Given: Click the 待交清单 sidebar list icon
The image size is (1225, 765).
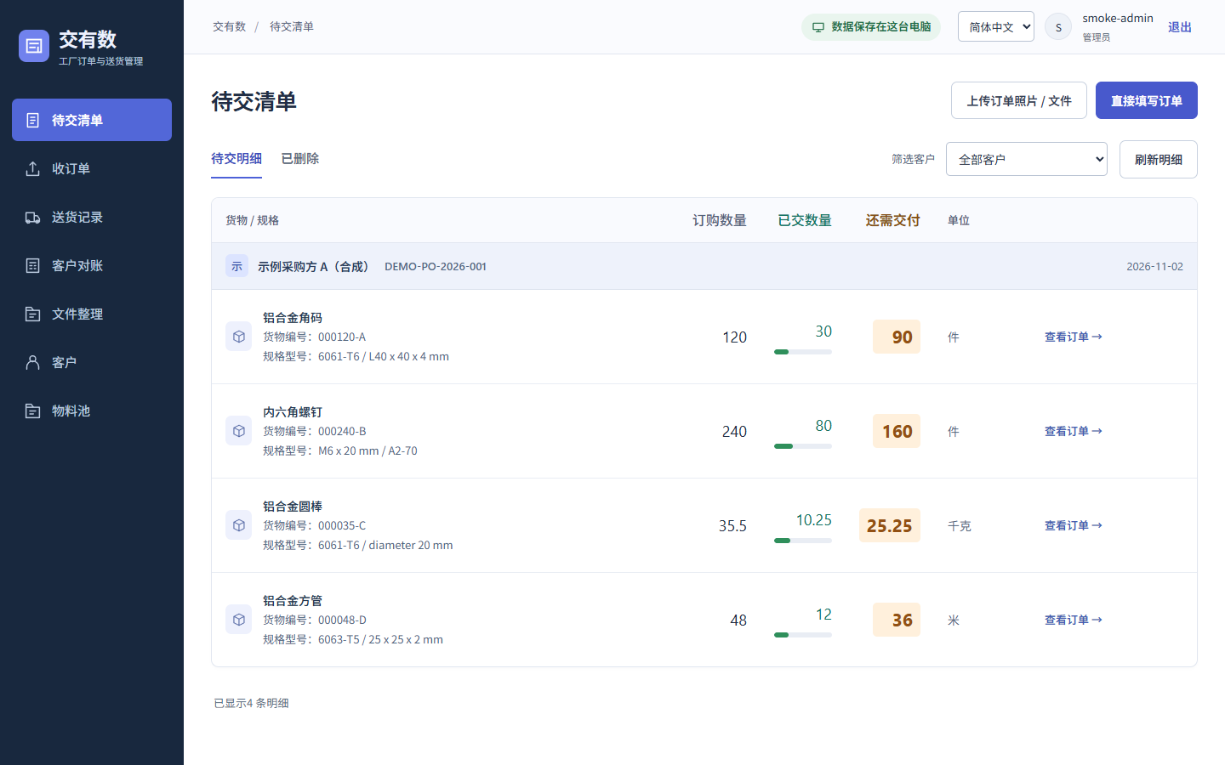Looking at the screenshot, I should pos(32,120).
